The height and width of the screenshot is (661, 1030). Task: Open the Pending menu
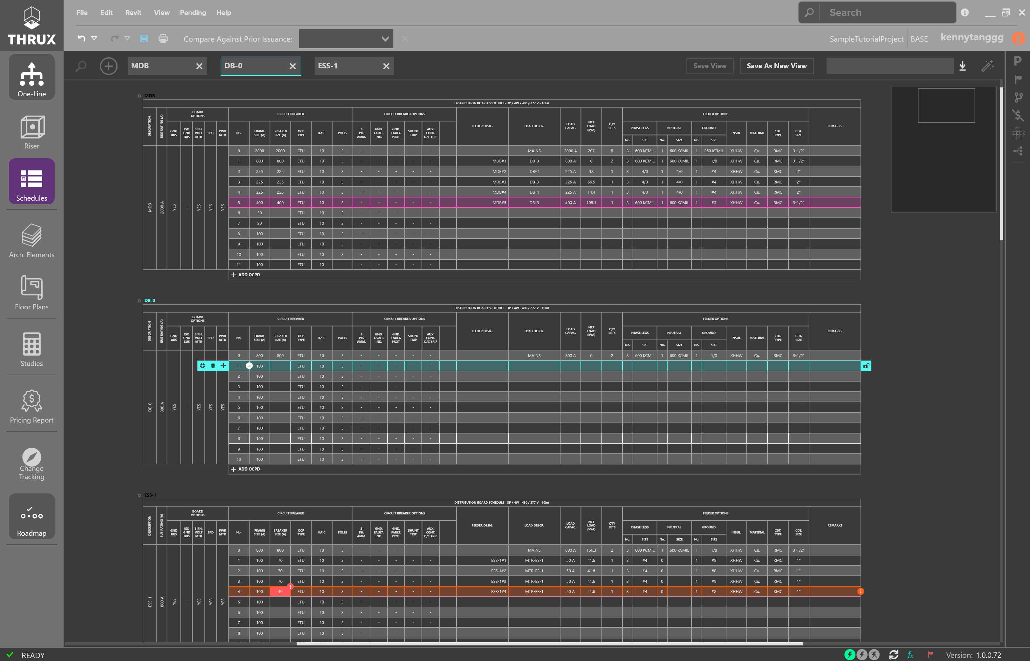point(193,12)
